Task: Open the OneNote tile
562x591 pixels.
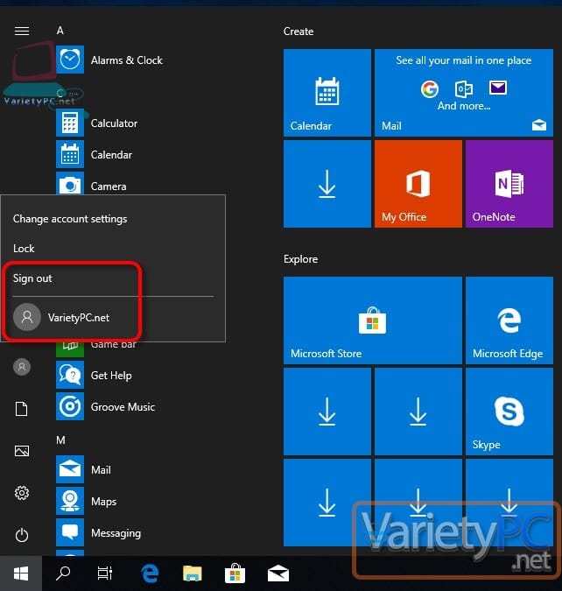Action: coord(509,184)
